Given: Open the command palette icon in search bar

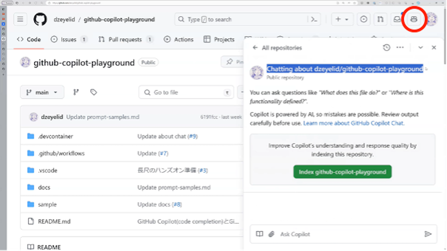Looking at the screenshot, I should point(314,19).
